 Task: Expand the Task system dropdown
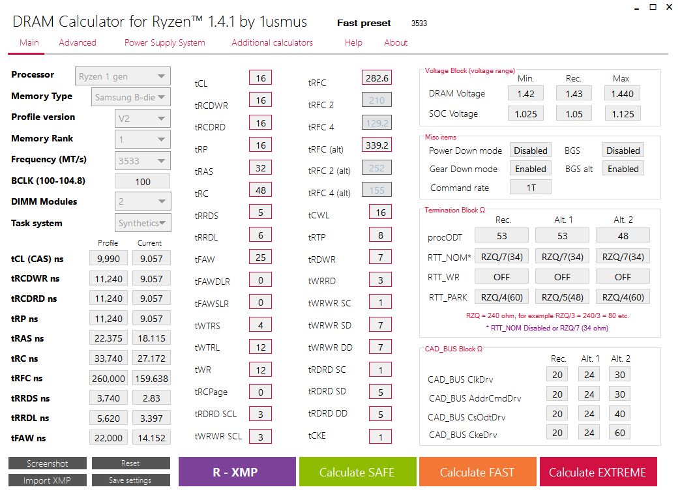[x=143, y=223]
